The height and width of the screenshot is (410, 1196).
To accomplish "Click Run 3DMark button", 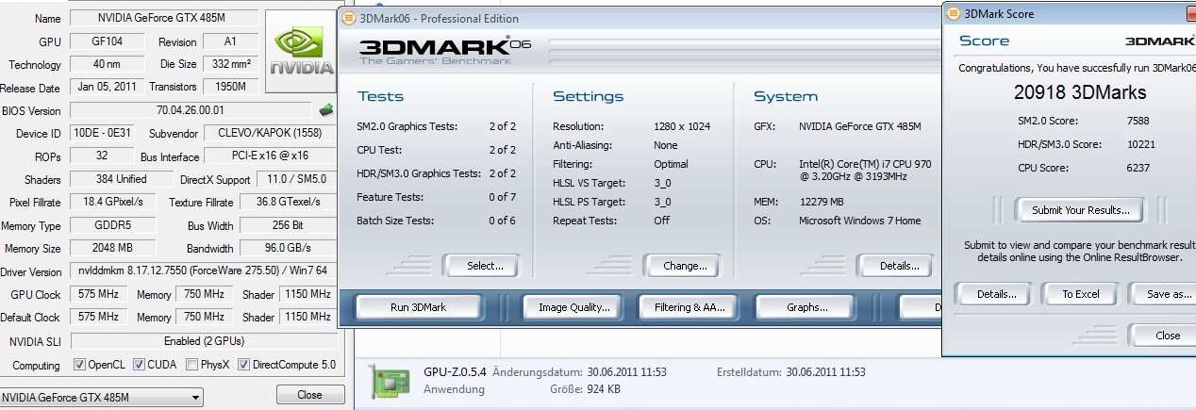I will click(418, 307).
